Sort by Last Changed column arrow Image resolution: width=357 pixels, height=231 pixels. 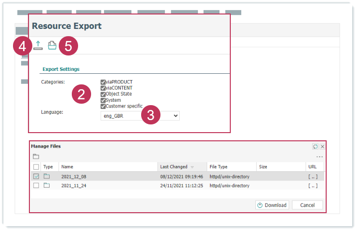(x=193, y=167)
